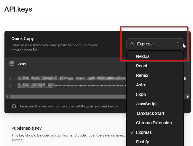This screenshot has width=193, height=146.
Task: Select React in the framework list
Action: point(155,66)
